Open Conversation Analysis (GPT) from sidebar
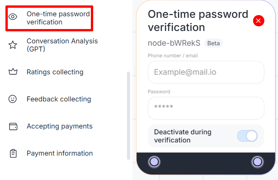 [62, 45]
